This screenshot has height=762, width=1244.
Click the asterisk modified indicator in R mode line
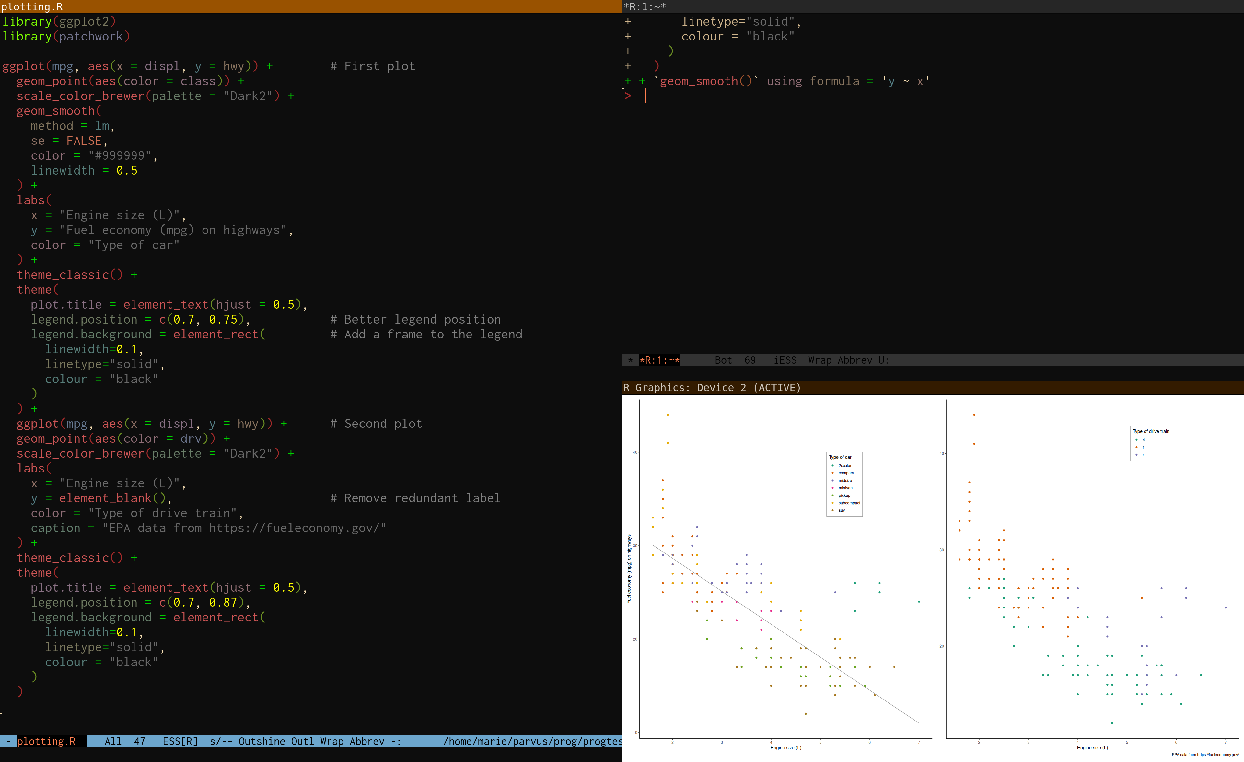[x=630, y=360]
